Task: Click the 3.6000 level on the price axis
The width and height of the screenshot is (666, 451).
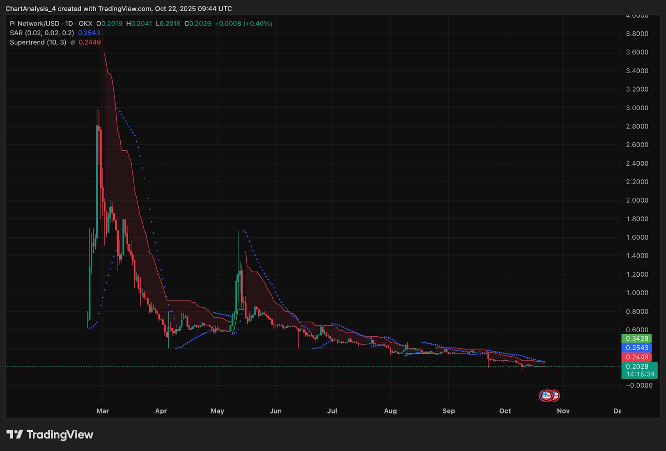Action: (637, 52)
